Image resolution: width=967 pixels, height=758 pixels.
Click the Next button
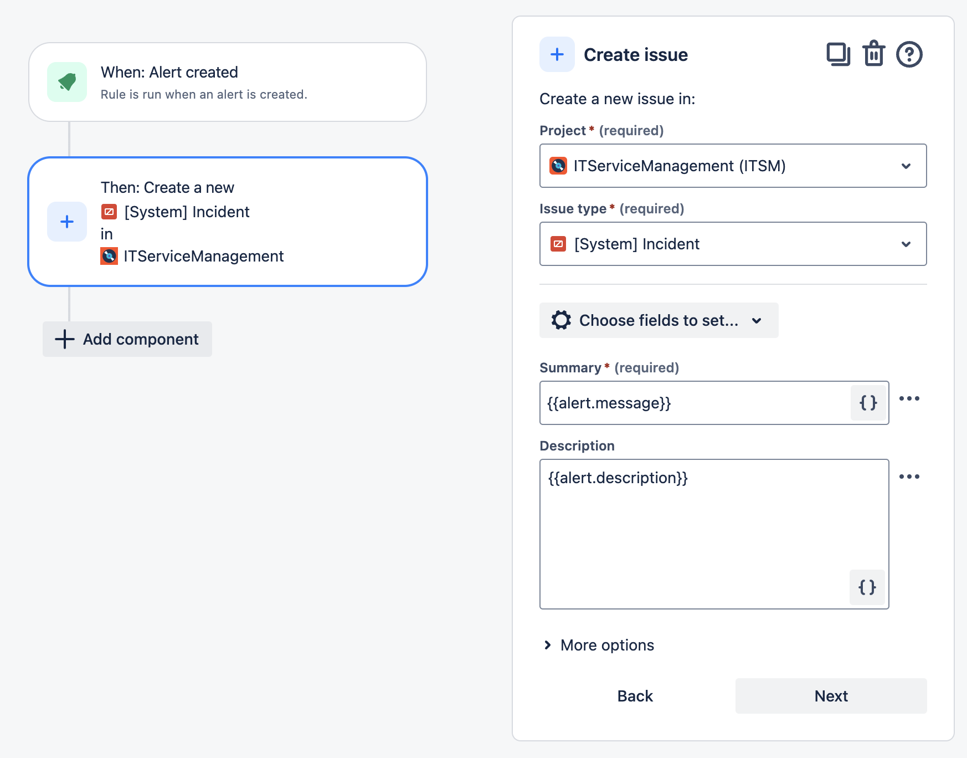[831, 696]
